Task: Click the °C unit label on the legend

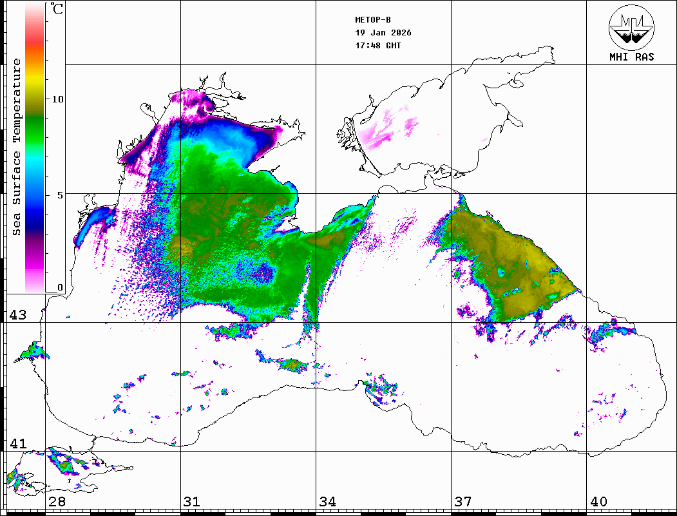Action: (x=58, y=10)
